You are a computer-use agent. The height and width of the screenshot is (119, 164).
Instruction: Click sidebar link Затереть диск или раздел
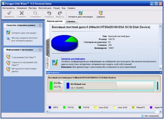[24, 33]
